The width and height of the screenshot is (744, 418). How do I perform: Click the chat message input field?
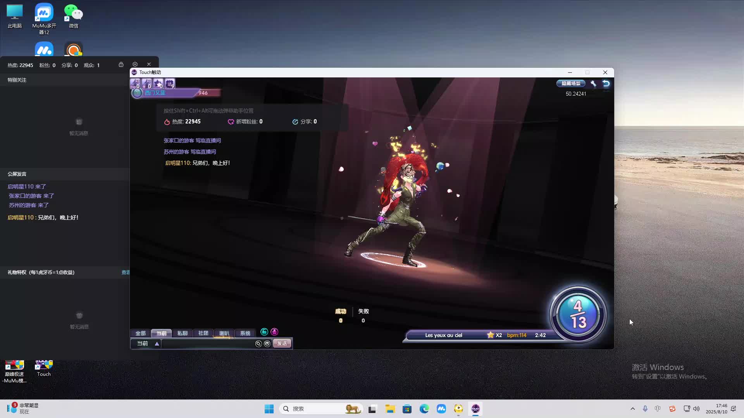coord(207,344)
